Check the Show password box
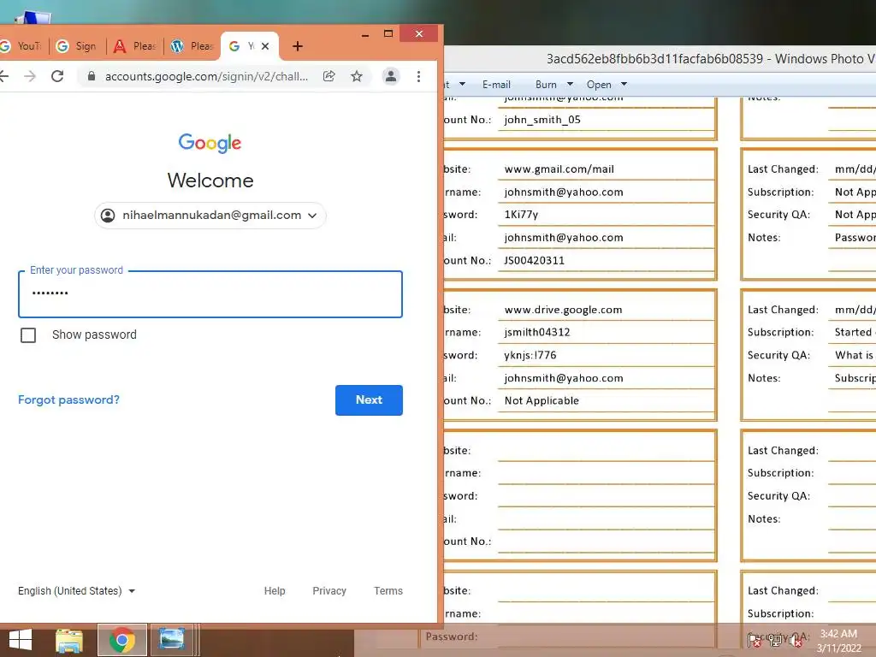Image resolution: width=876 pixels, height=657 pixels. point(28,335)
